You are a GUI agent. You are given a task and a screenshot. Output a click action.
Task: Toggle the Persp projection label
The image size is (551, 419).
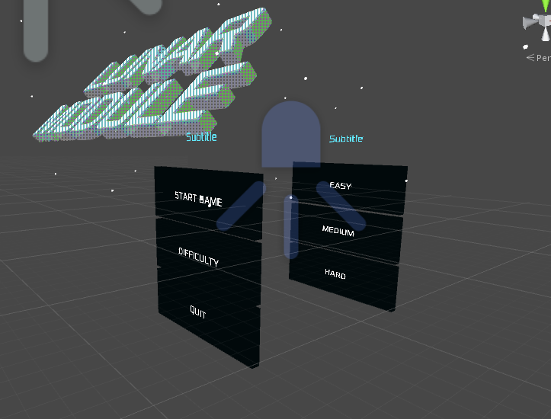[x=538, y=58]
